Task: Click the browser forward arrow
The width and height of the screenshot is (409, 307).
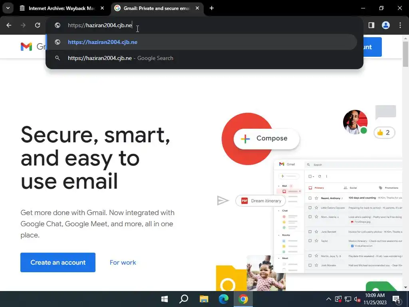Action: [23, 25]
